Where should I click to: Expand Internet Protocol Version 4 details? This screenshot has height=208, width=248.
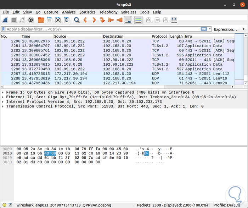[3, 102]
